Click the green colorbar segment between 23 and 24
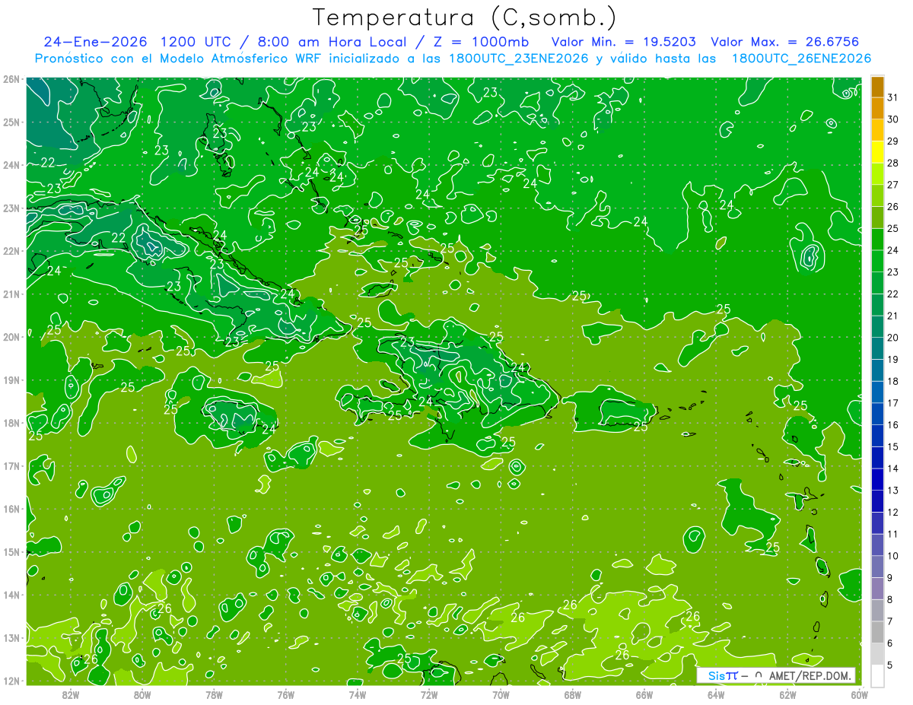The width and height of the screenshot is (913, 705). tap(877, 262)
